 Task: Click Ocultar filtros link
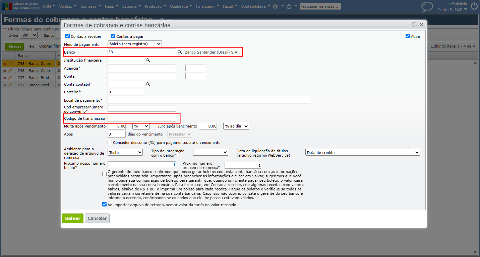click(x=50, y=46)
